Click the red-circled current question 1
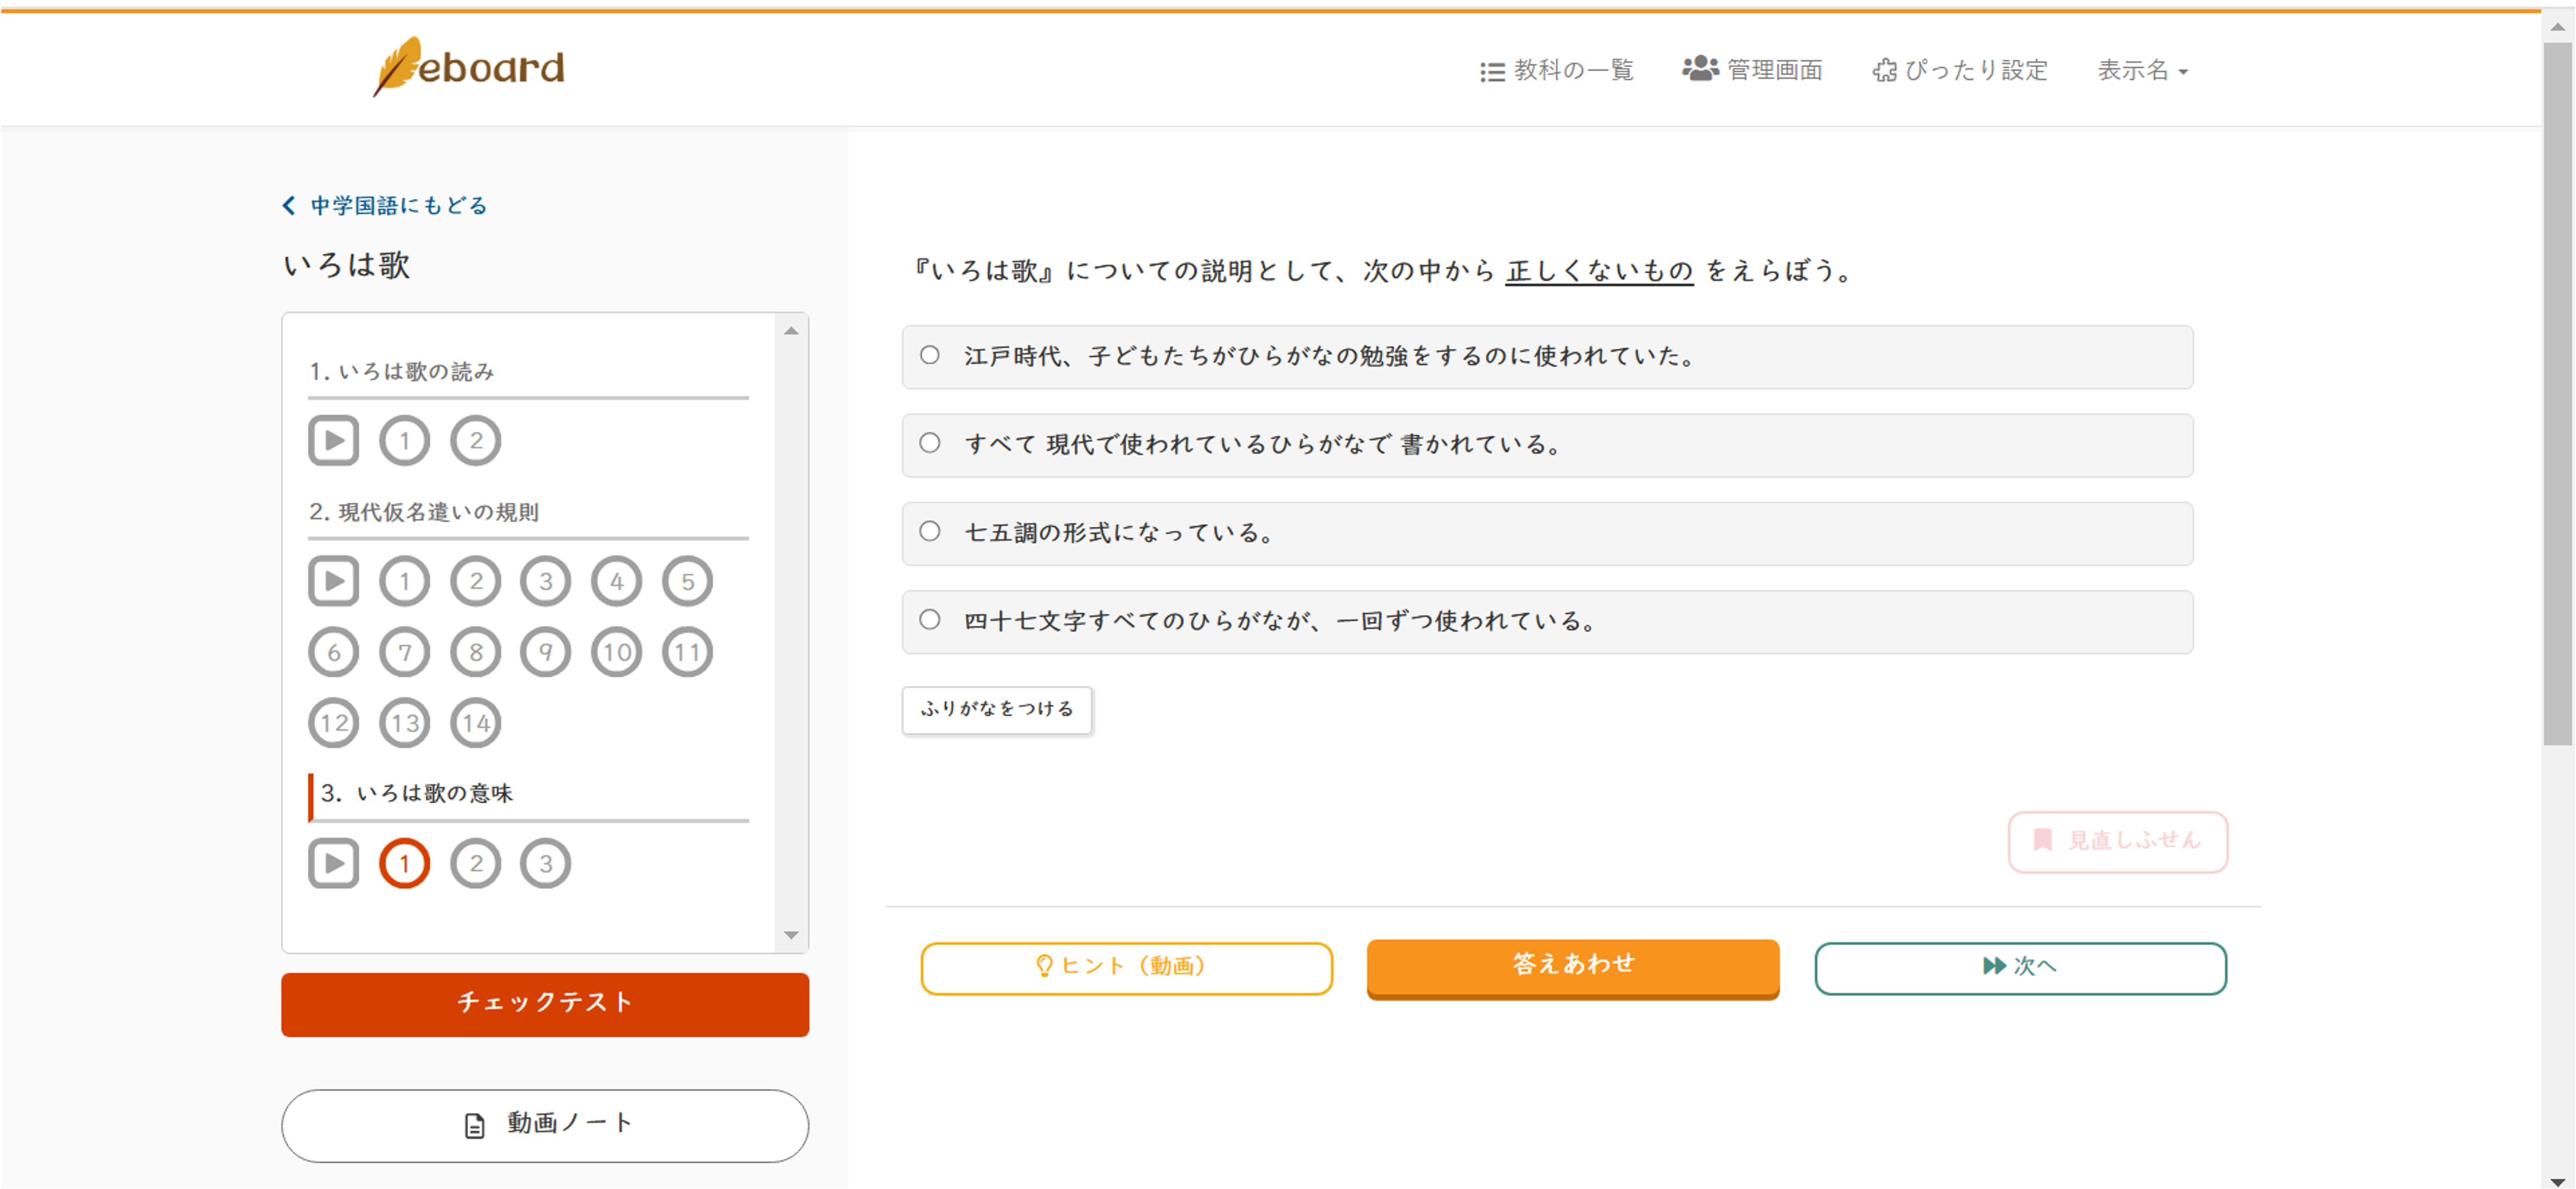Image resolution: width=2576 pixels, height=1189 pixels. [404, 863]
